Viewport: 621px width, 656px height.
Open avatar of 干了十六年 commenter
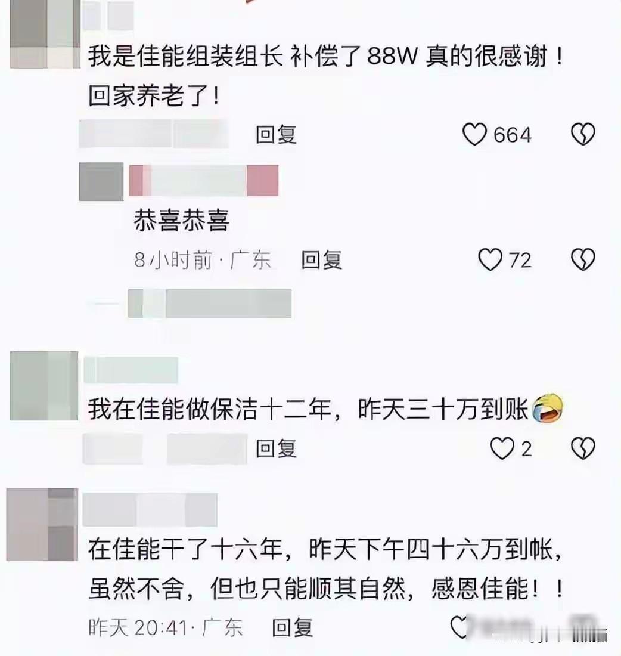(42, 524)
